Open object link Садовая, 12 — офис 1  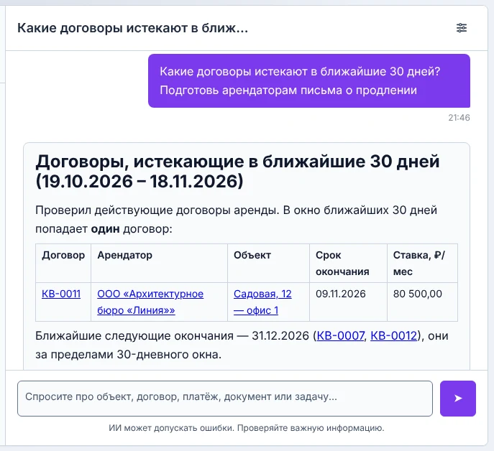[x=262, y=302]
